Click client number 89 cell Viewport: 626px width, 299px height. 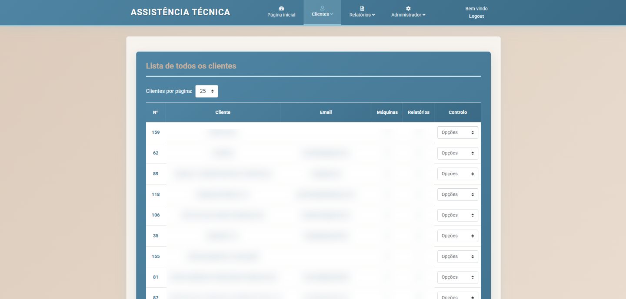(x=156, y=174)
